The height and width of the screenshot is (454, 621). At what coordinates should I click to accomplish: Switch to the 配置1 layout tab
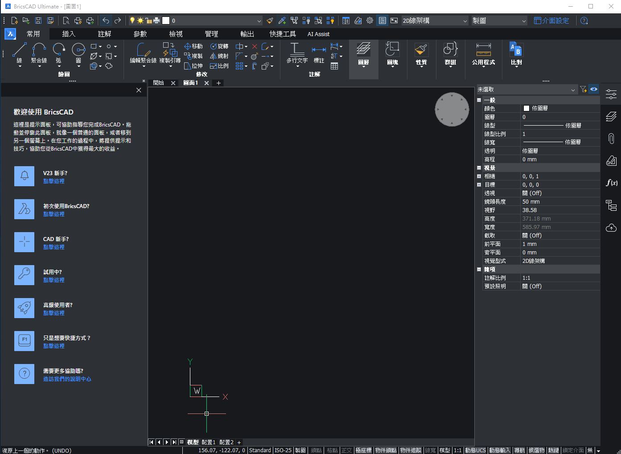point(208,442)
